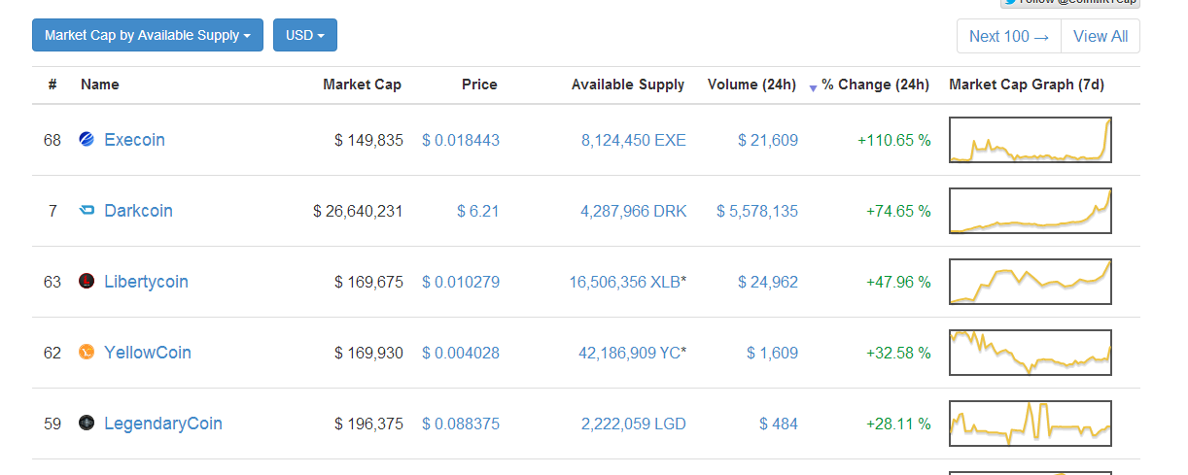Select rank number 68 in Execoin row
Image resolution: width=1188 pixels, height=475 pixels.
pyautogui.click(x=52, y=140)
